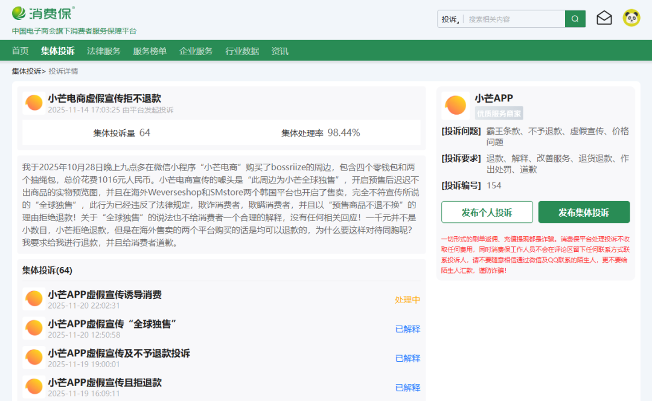The width and height of the screenshot is (652, 401).
Task: Click the green search magnifier button
Action: click(575, 19)
